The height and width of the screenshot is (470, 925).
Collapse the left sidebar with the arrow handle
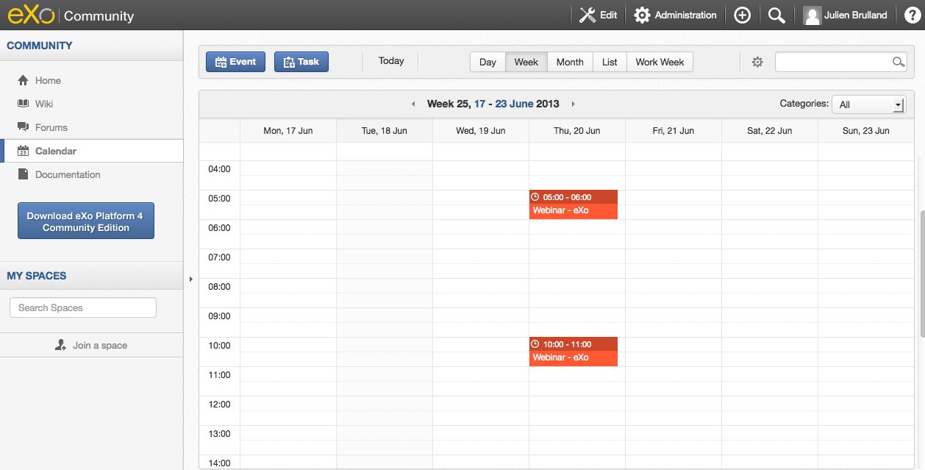pos(190,279)
